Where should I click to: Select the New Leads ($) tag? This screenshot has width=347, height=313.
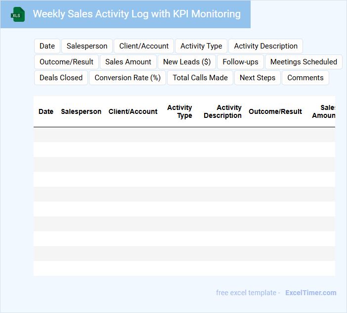(x=187, y=62)
